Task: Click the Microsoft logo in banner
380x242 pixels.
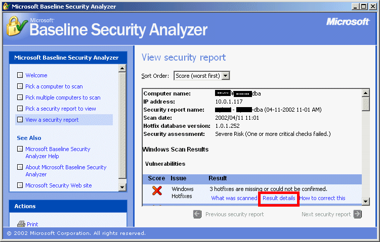Action: (x=348, y=22)
